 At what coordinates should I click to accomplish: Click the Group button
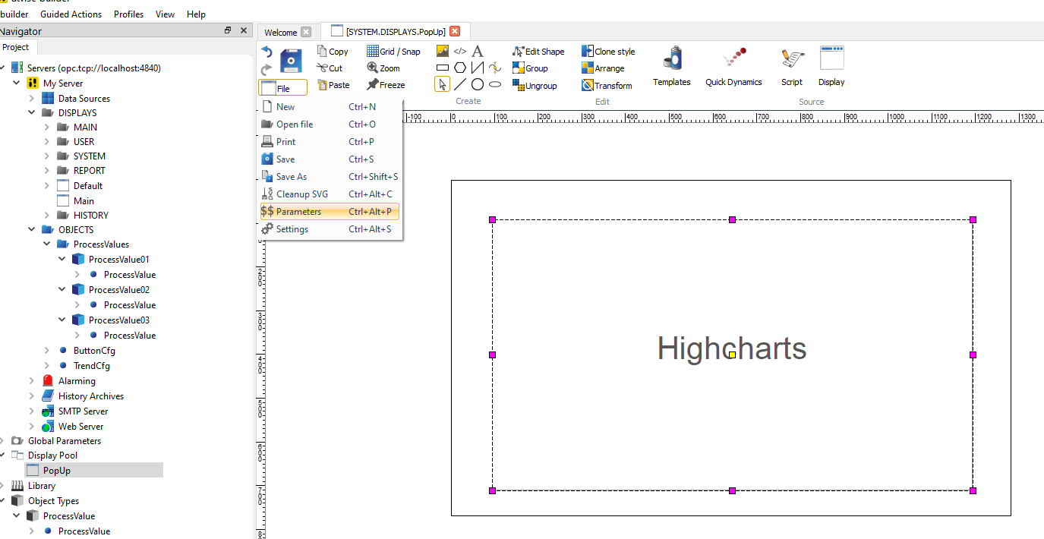tap(530, 68)
